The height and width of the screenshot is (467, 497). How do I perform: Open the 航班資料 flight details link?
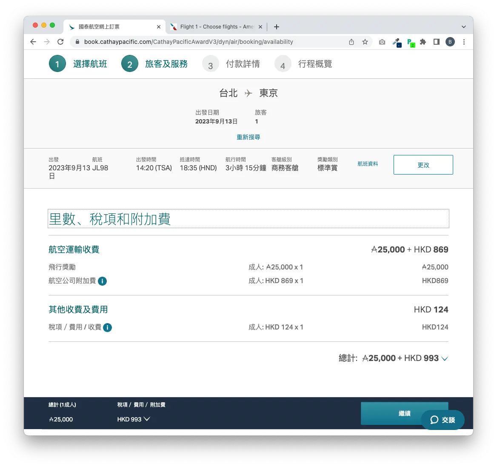click(x=368, y=164)
